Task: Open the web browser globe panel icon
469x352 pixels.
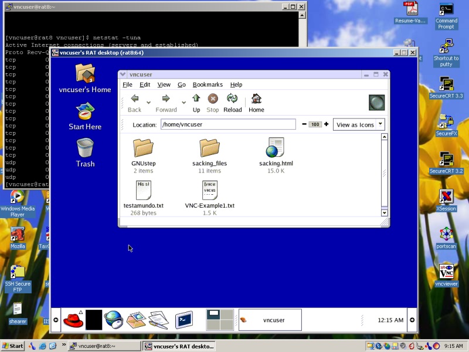Action: [x=113, y=320]
